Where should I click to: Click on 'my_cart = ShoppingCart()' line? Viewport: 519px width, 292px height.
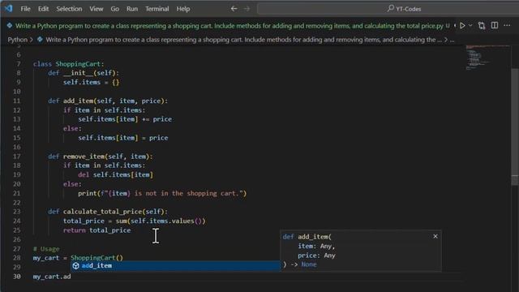78,258
